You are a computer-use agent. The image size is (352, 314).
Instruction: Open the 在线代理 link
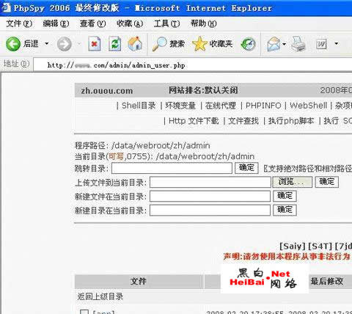click(221, 106)
